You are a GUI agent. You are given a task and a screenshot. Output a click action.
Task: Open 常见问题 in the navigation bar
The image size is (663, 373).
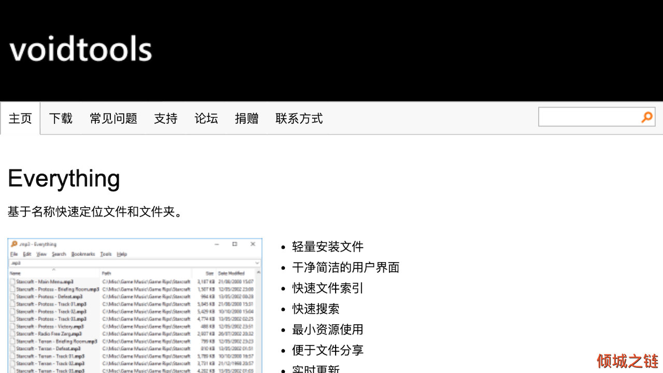click(x=113, y=118)
